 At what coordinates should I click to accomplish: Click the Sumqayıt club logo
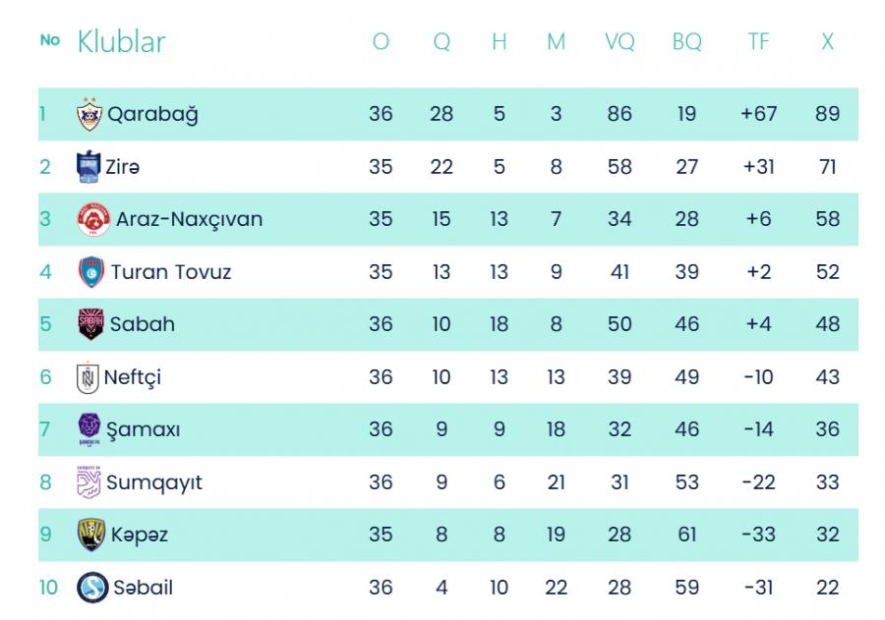[x=89, y=482]
